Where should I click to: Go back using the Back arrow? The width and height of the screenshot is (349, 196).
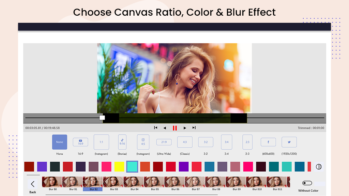pyautogui.click(x=33, y=184)
